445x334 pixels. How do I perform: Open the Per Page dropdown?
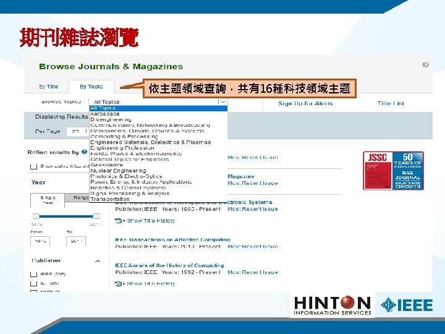(77, 131)
